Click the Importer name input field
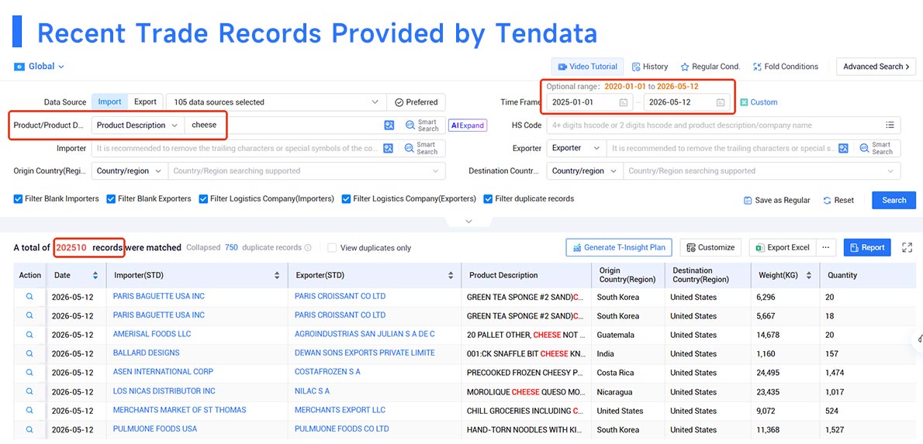This screenshot has width=923, height=444. pyautogui.click(x=237, y=148)
